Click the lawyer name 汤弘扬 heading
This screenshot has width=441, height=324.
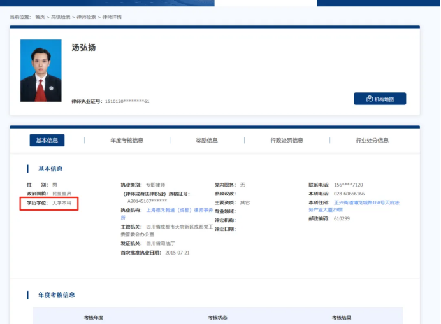83,48
